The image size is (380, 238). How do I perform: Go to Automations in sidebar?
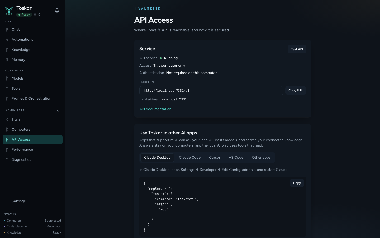(x=32, y=40)
